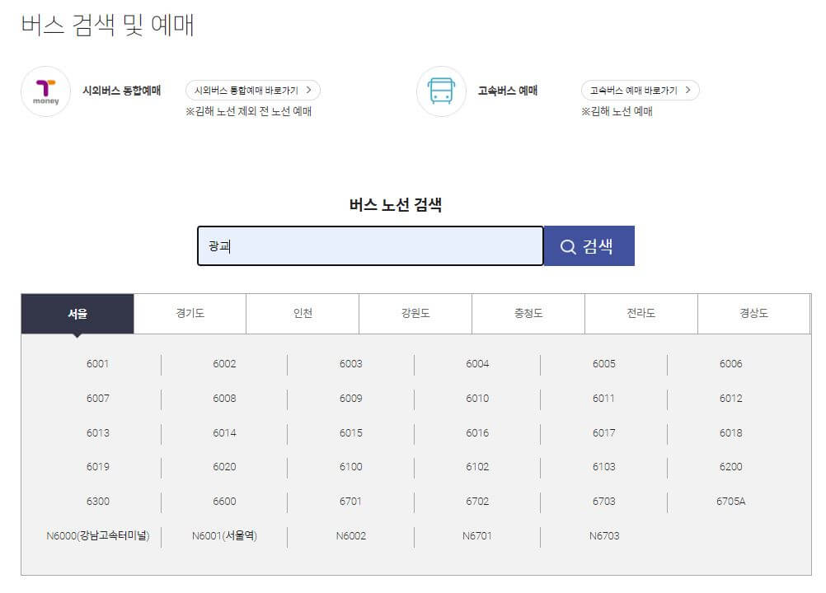Select the 강원도 region tab
Viewport: 826px width, 593px height.
[x=415, y=314]
